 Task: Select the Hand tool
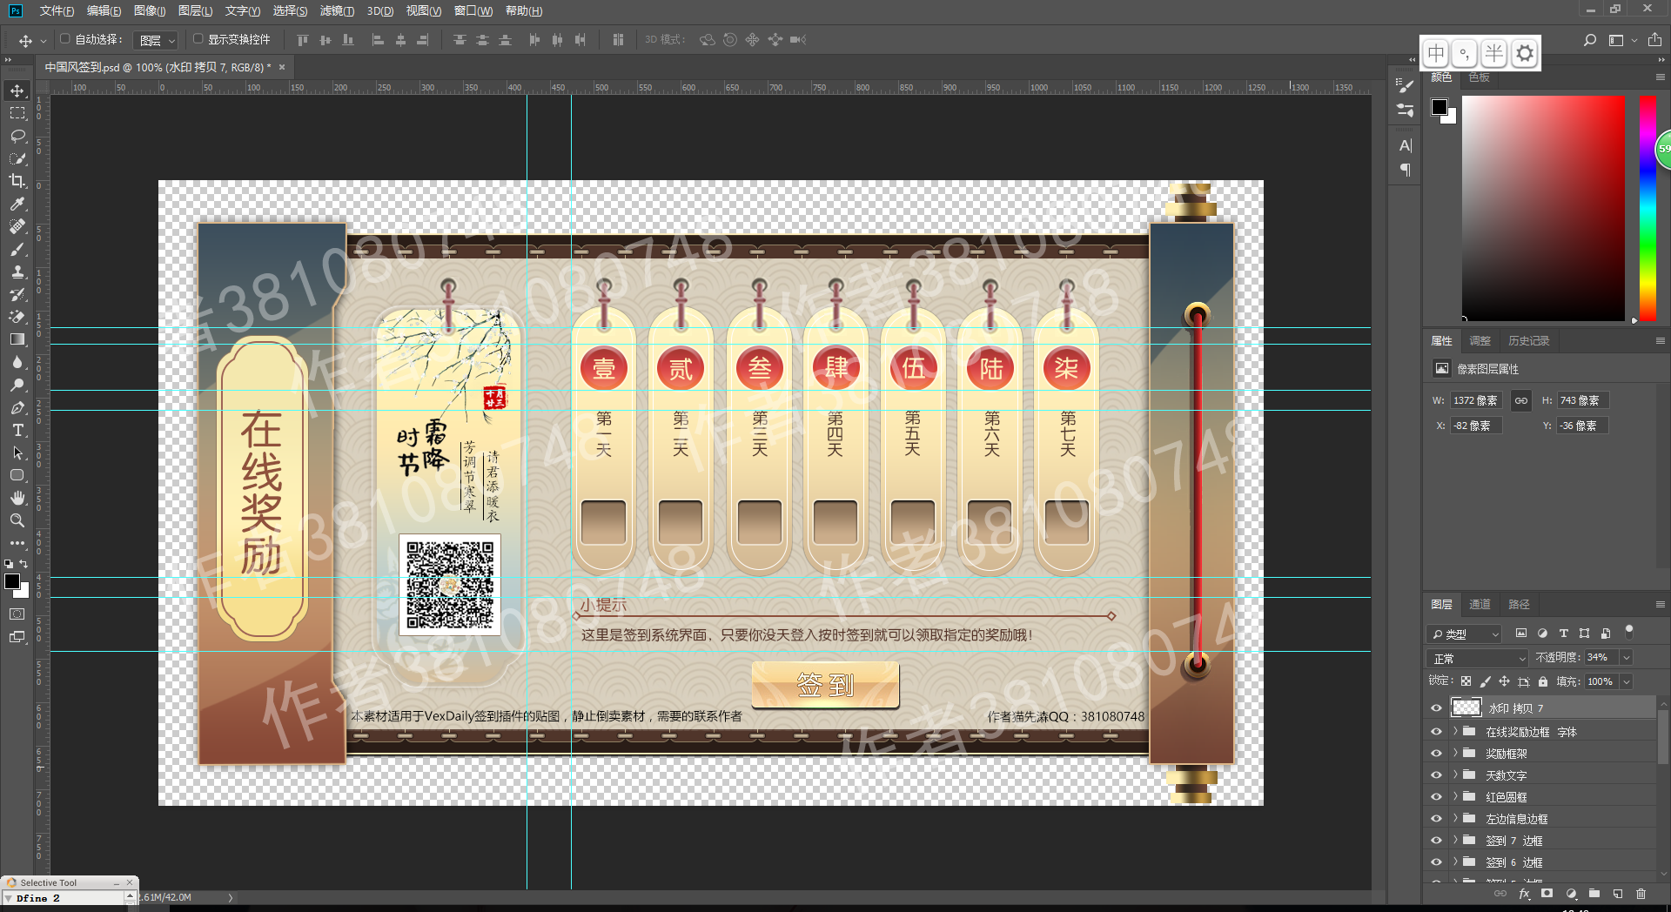tap(17, 498)
